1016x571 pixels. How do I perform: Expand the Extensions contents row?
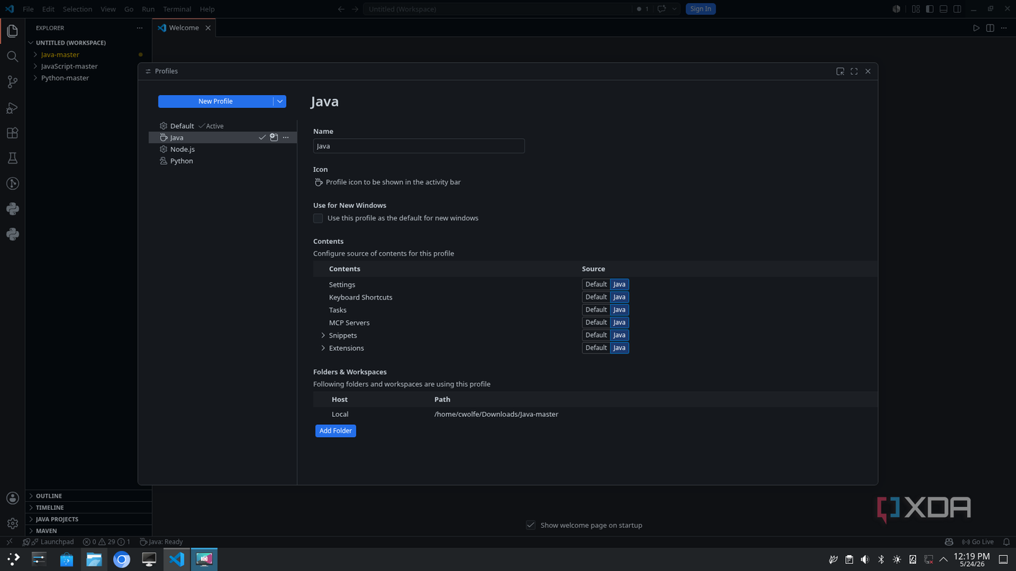coord(323,348)
